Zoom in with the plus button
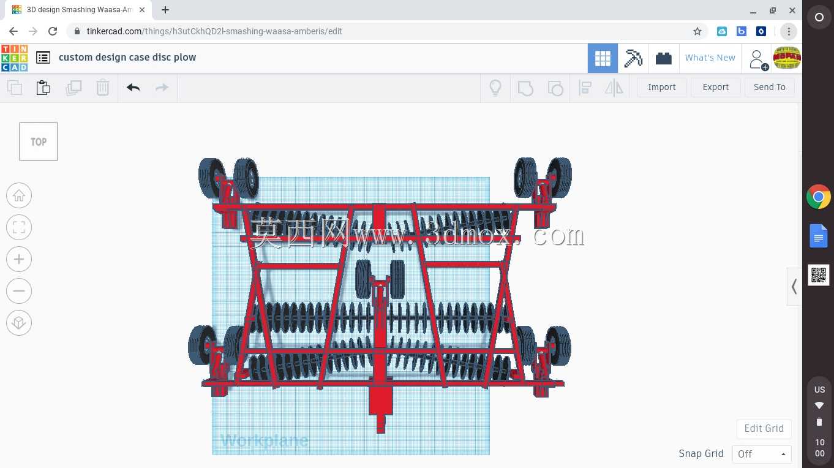Screen dimensions: 834x468 (x=19, y=259)
